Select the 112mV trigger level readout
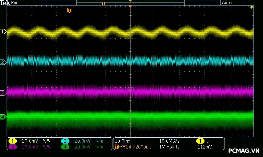The height and width of the screenshot is (157, 263). coord(205,147)
